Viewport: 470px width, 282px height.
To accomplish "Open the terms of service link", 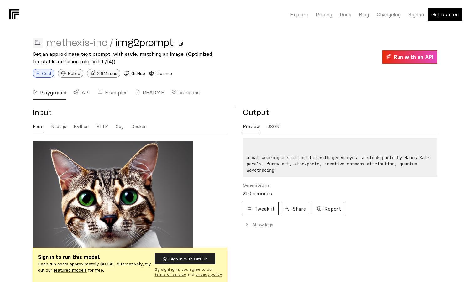I will [170, 274].
